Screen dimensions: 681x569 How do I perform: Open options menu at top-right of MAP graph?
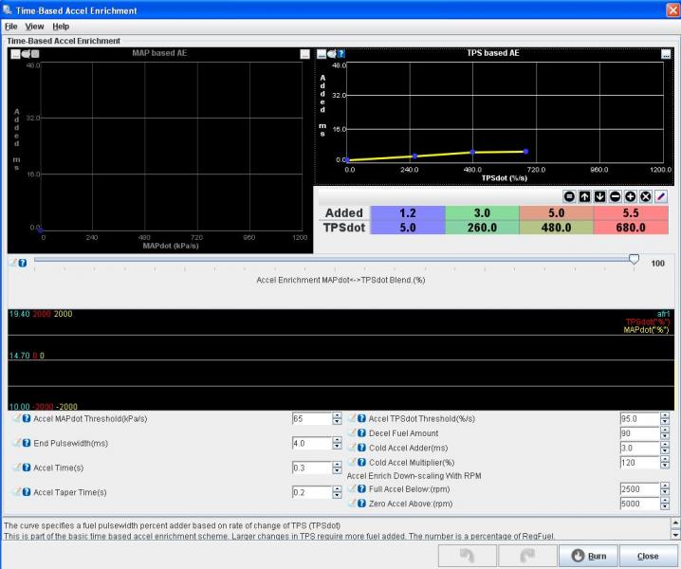[304, 54]
